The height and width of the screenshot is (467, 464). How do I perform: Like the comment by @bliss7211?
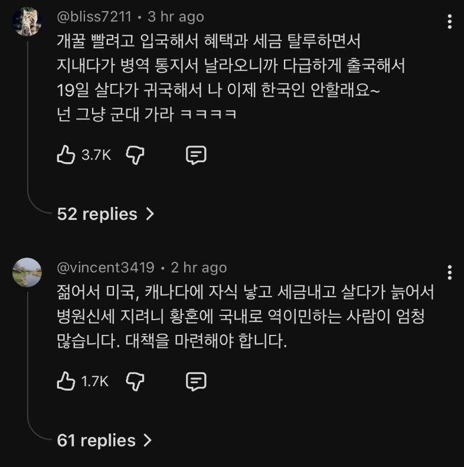pyautogui.click(x=66, y=155)
